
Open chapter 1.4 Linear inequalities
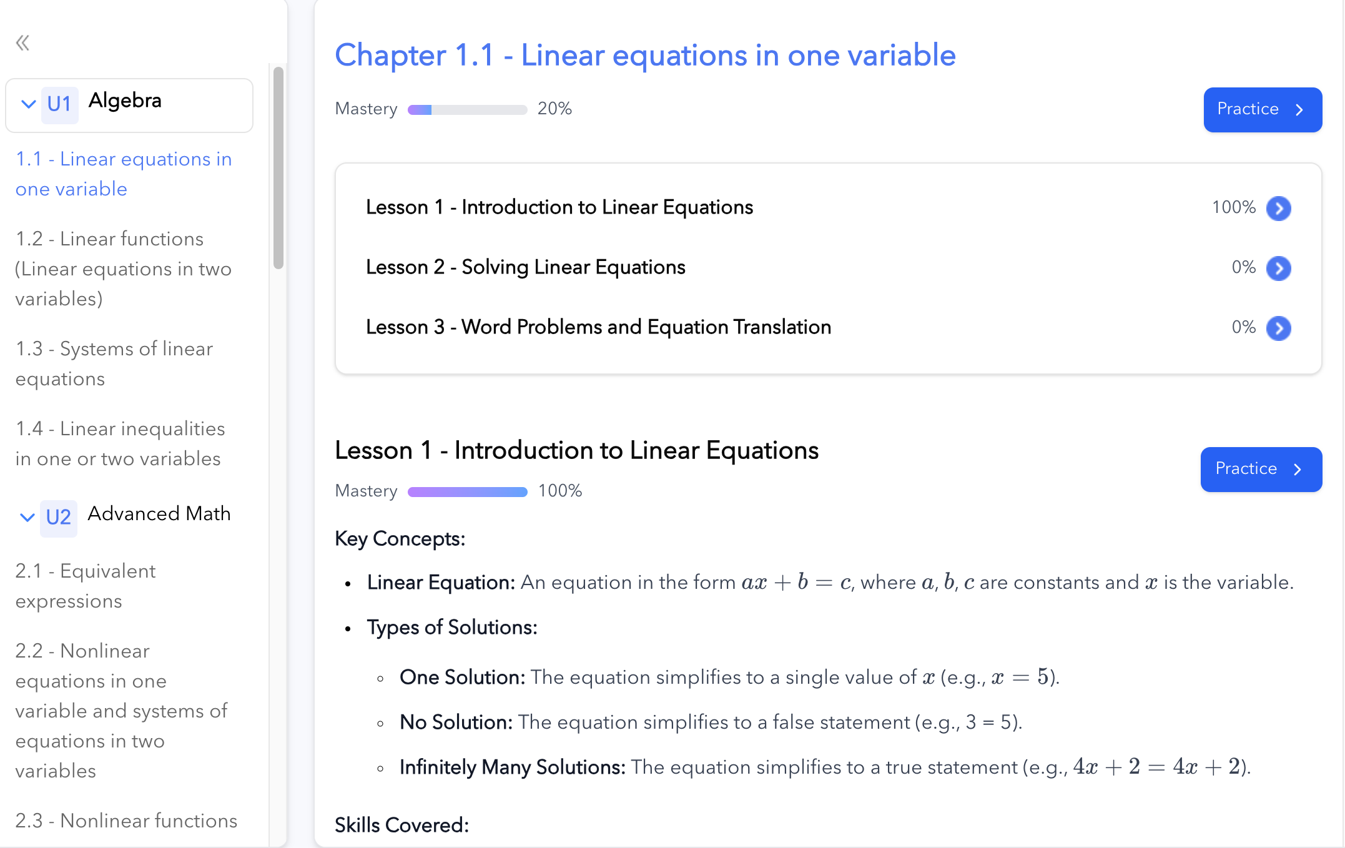[120, 444]
